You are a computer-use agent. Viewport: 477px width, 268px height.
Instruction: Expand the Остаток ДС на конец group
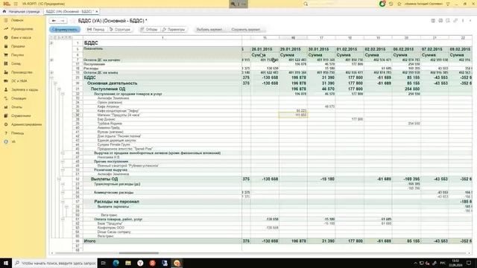pos(51,73)
